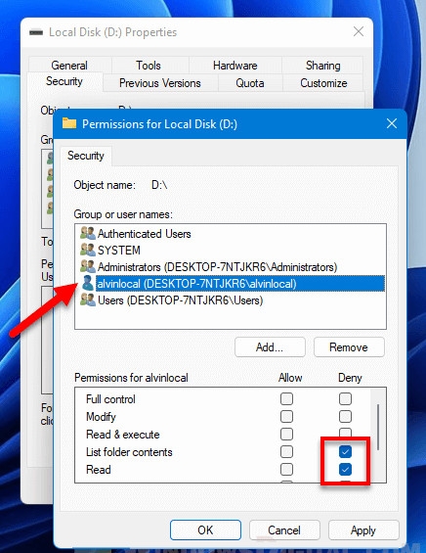
Task: Click the Administrators group icon
Action: (88, 266)
